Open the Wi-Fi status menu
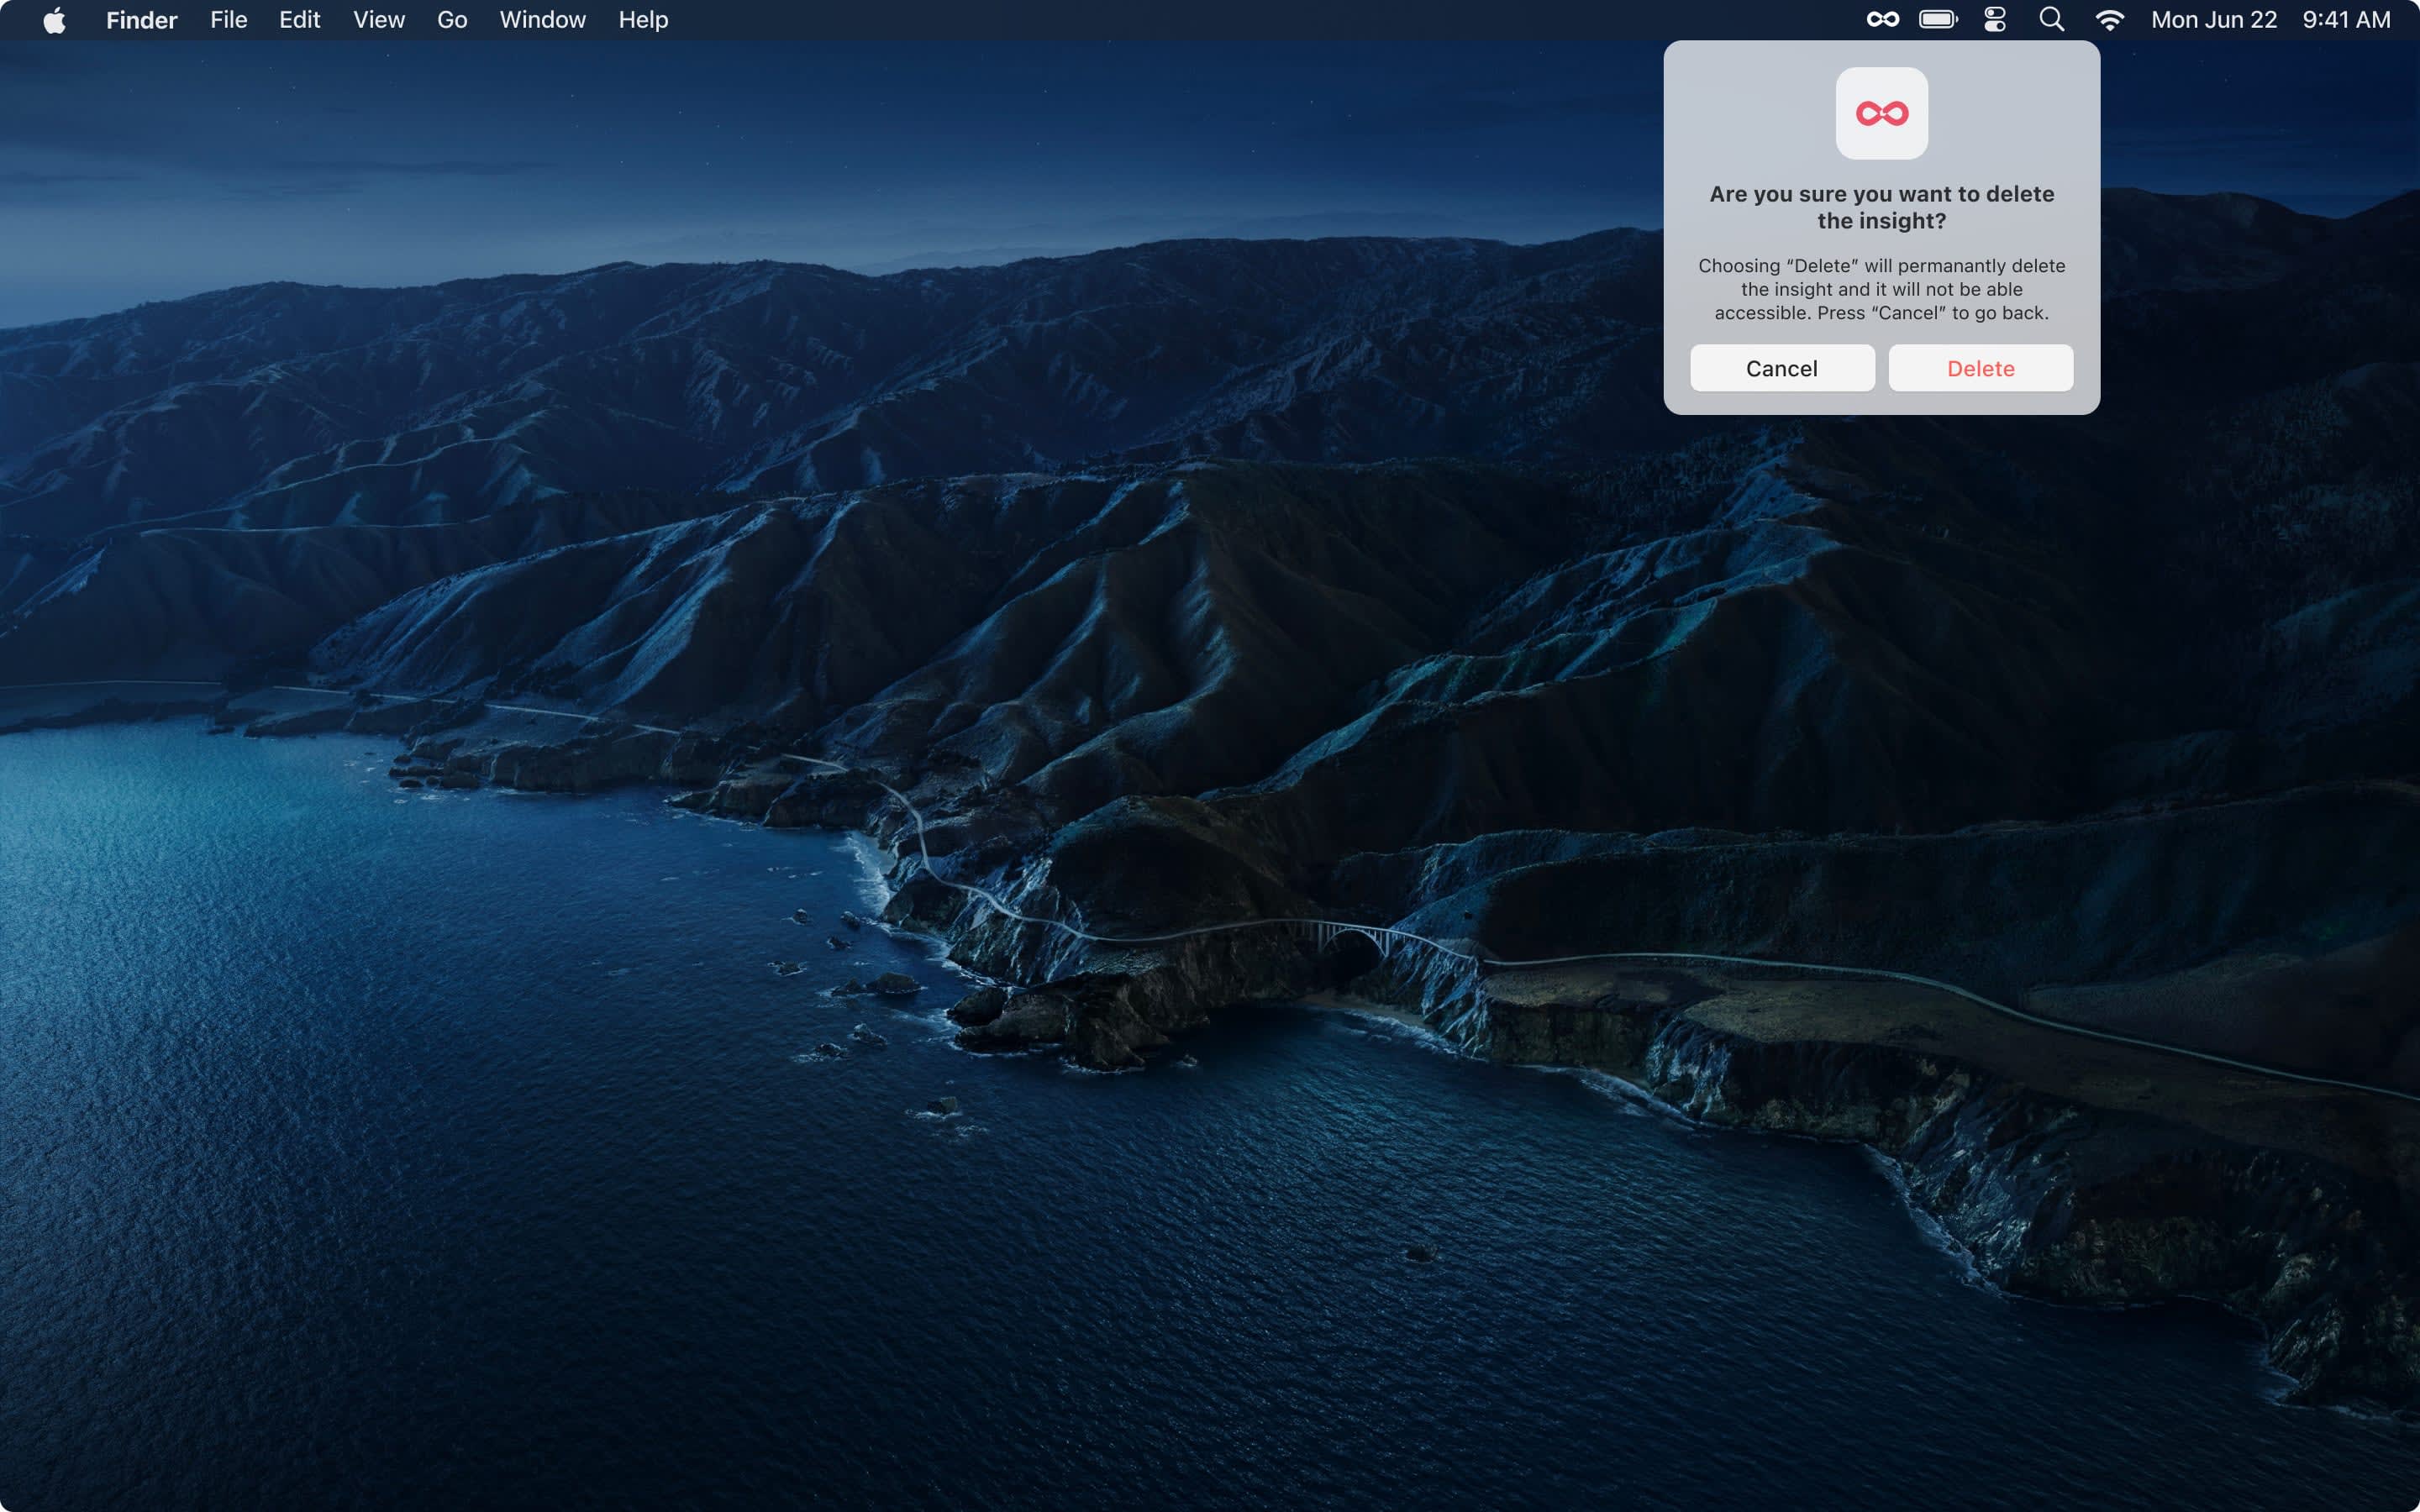 tap(2110, 20)
